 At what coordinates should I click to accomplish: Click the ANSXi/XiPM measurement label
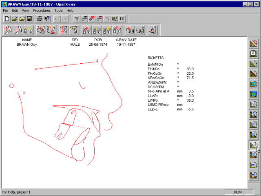point(157,82)
